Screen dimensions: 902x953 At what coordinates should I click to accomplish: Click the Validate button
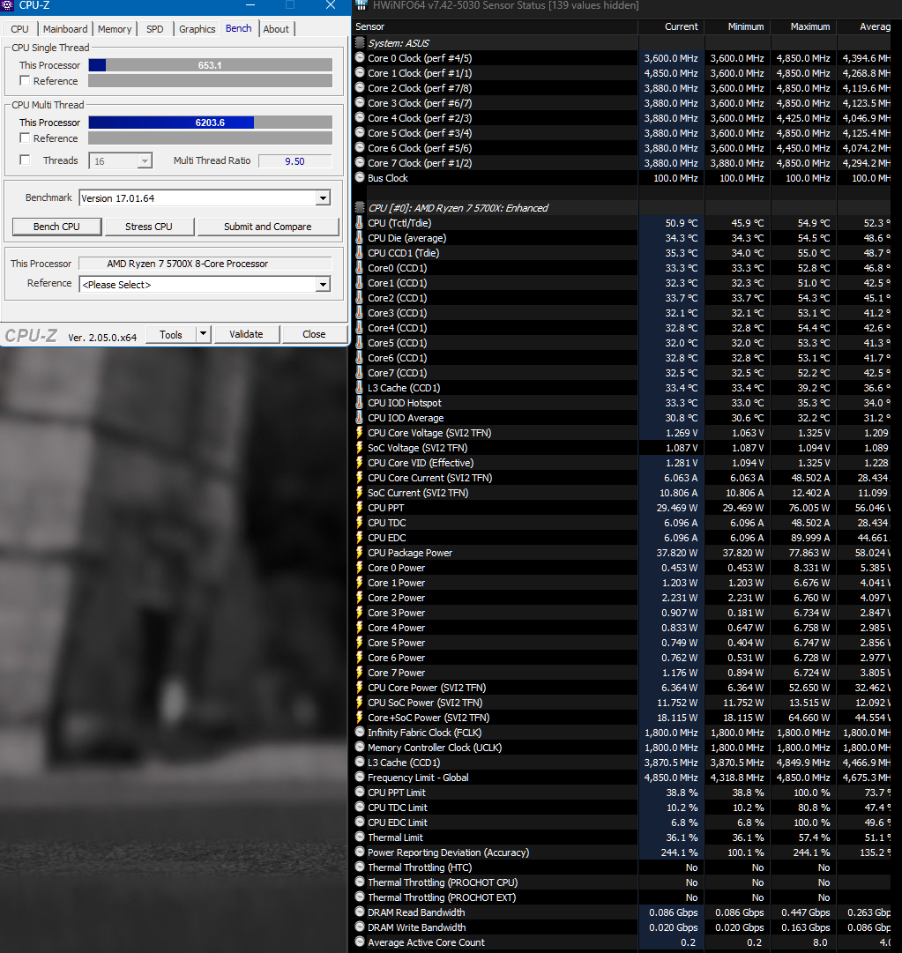point(246,334)
